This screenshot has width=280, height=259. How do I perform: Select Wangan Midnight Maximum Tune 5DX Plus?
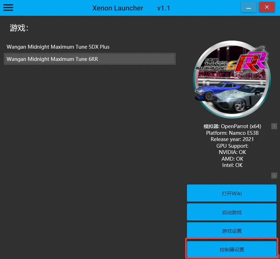(x=58, y=47)
